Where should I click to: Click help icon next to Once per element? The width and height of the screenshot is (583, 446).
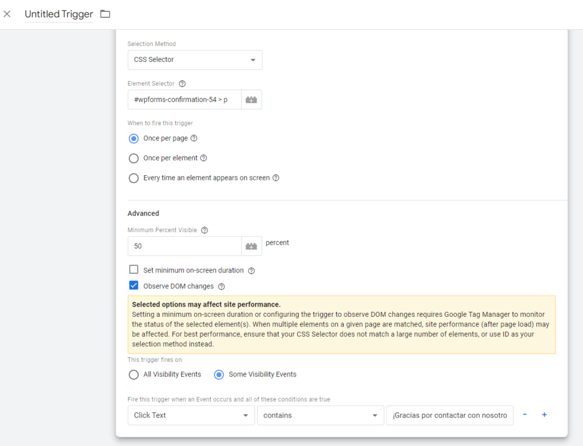[203, 158]
